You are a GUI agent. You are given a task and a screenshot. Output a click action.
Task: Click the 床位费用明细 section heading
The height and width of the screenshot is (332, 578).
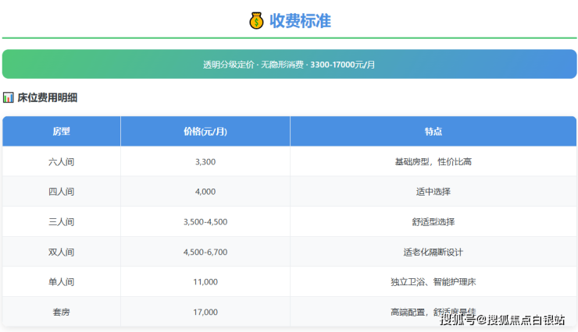coord(47,98)
